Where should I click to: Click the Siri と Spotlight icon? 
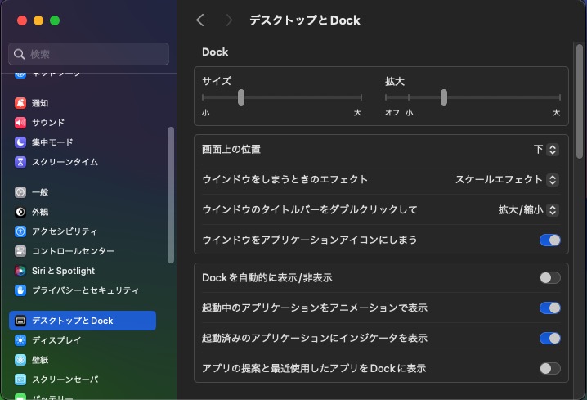click(x=20, y=271)
